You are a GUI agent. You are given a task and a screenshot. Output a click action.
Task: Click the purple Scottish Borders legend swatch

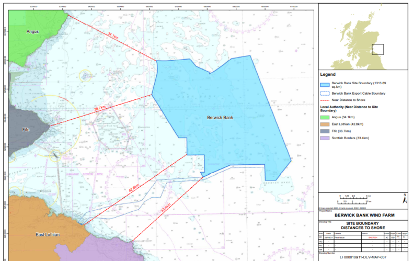click(x=325, y=138)
